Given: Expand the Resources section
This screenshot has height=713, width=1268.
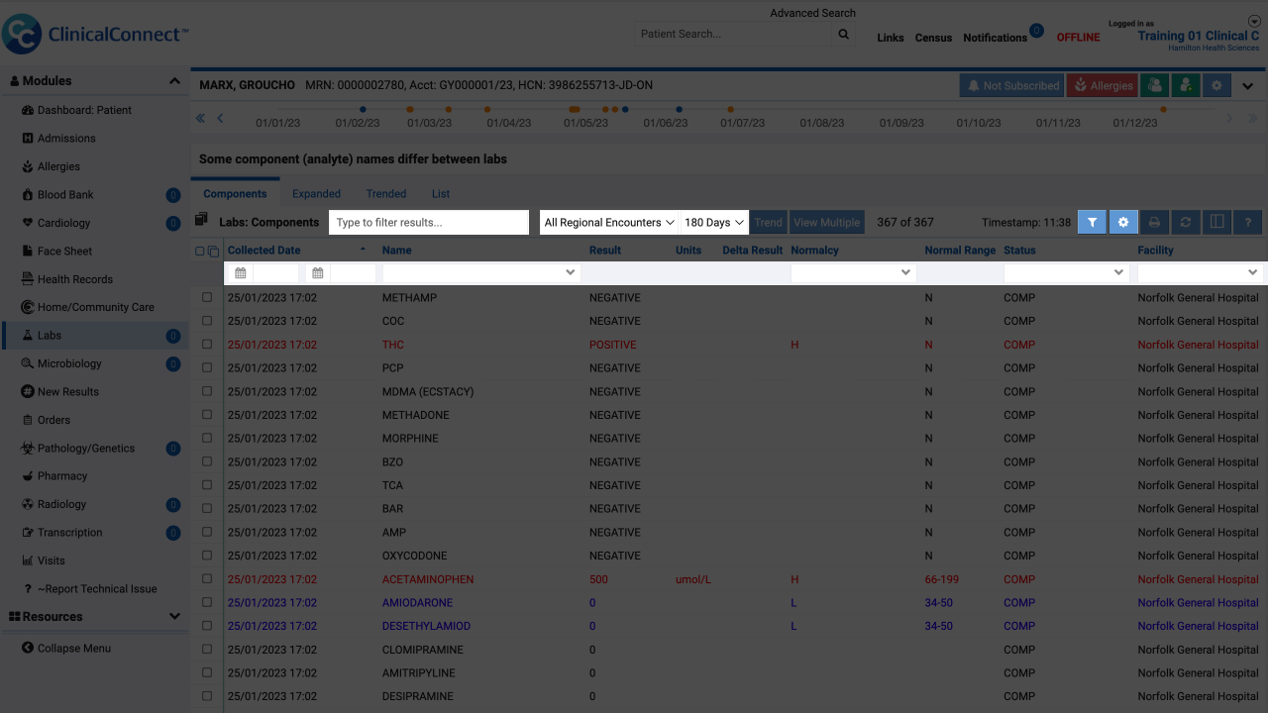Looking at the screenshot, I should (x=174, y=617).
